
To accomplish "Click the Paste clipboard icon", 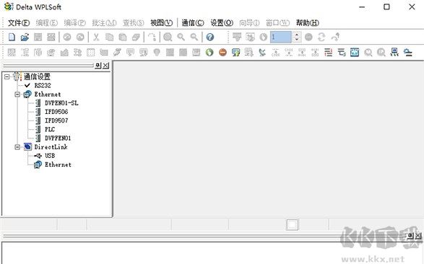I will [x=123, y=37].
